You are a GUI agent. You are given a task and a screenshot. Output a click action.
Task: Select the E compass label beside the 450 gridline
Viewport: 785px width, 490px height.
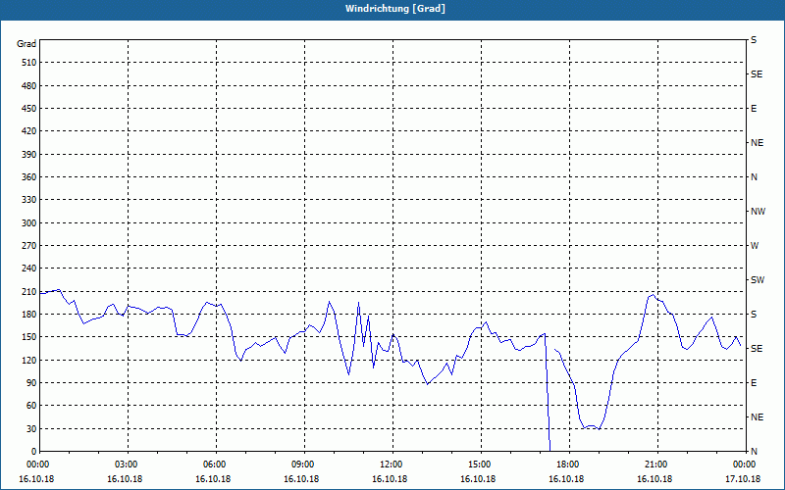754,109
